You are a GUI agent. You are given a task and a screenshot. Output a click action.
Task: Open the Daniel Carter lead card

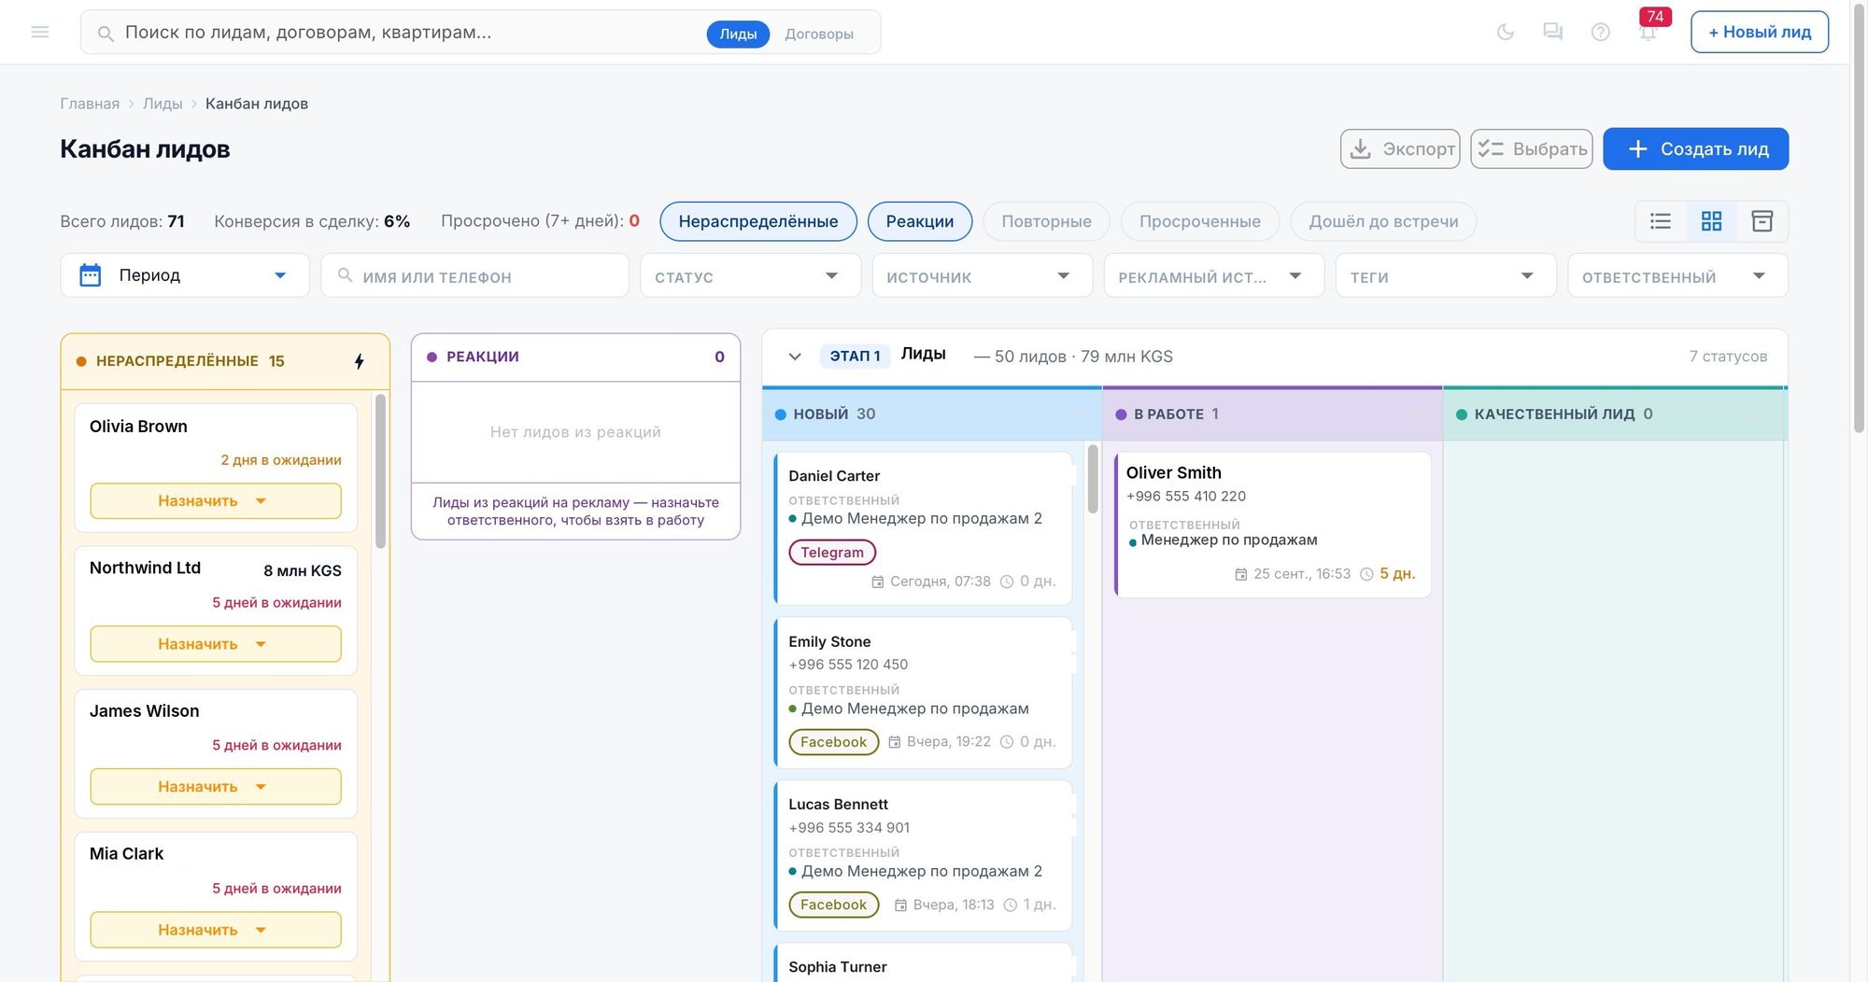(x=924, y=528)
